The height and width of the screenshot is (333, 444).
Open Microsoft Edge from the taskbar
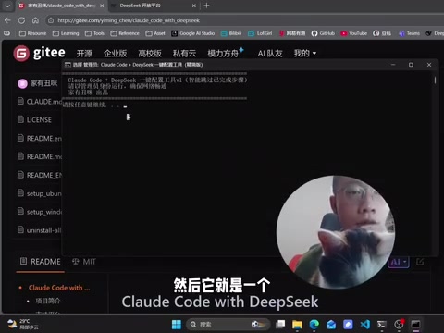[x=314, y=325]
